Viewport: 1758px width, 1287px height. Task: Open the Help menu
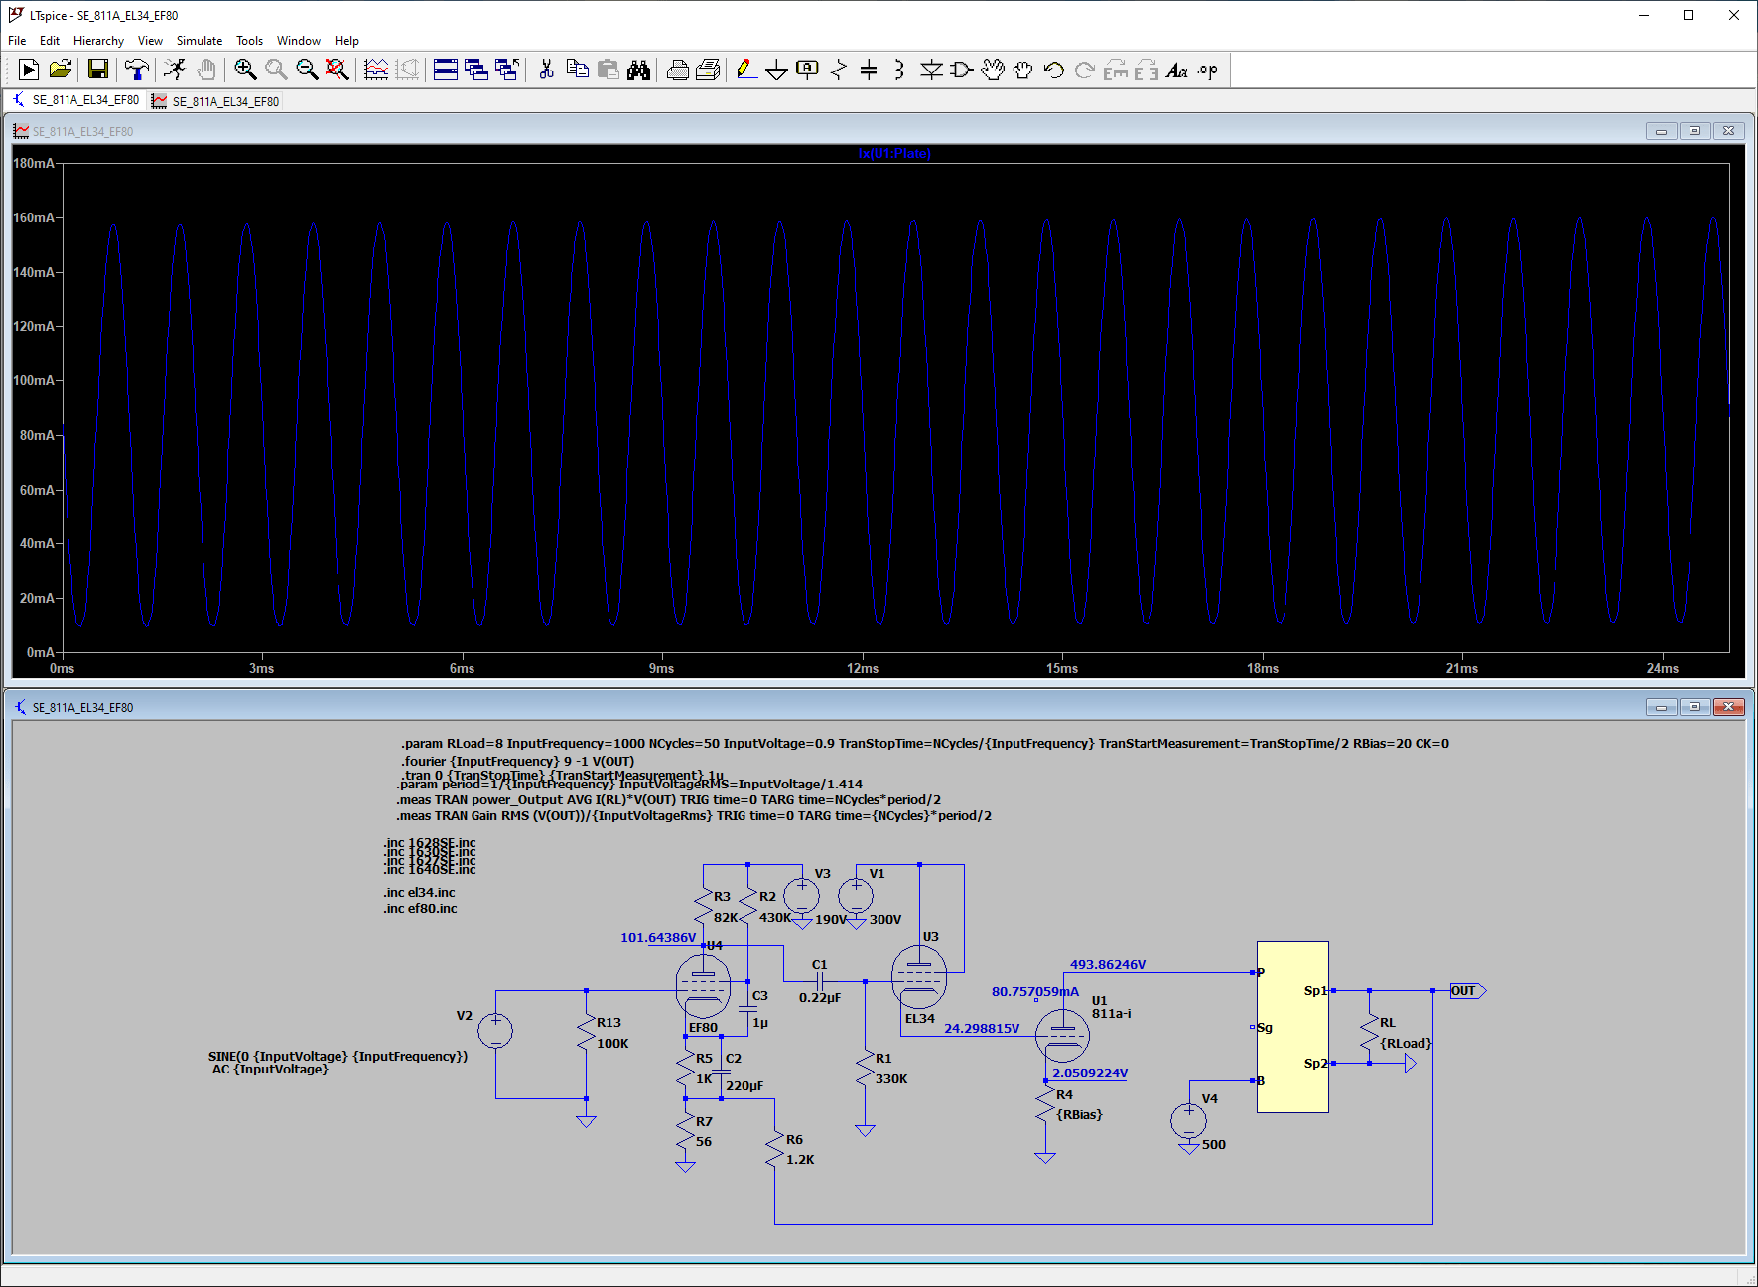tap(346, 41)
